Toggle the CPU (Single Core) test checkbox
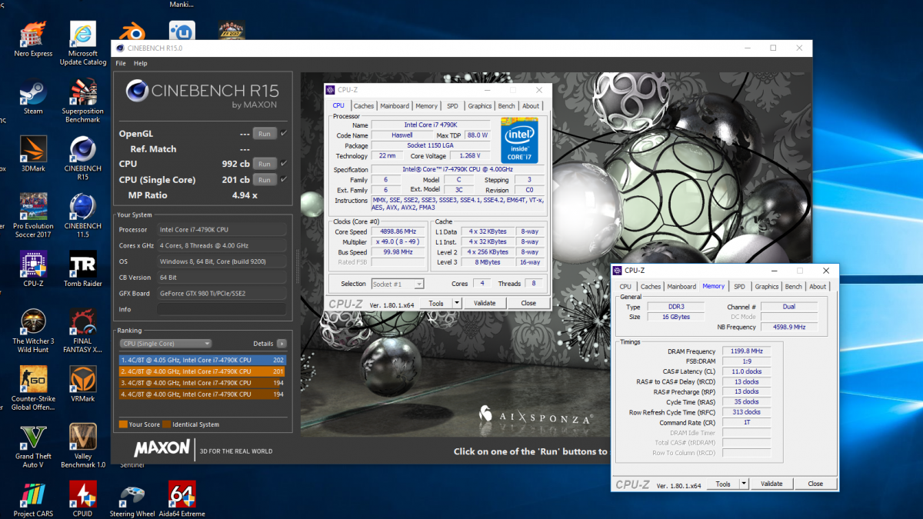Image resolution: width=923 pixels, height=519 pixels. pyautogui.click(x=284, y=179)
